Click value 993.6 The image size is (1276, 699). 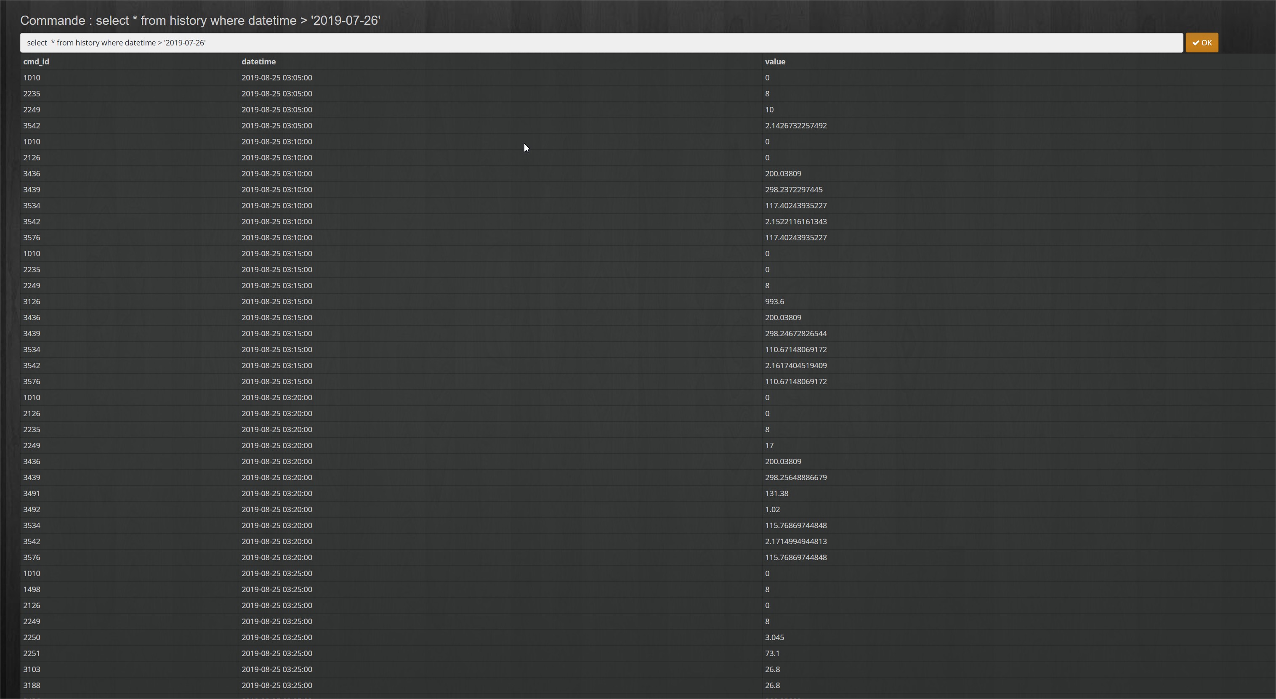pos(774,302)
